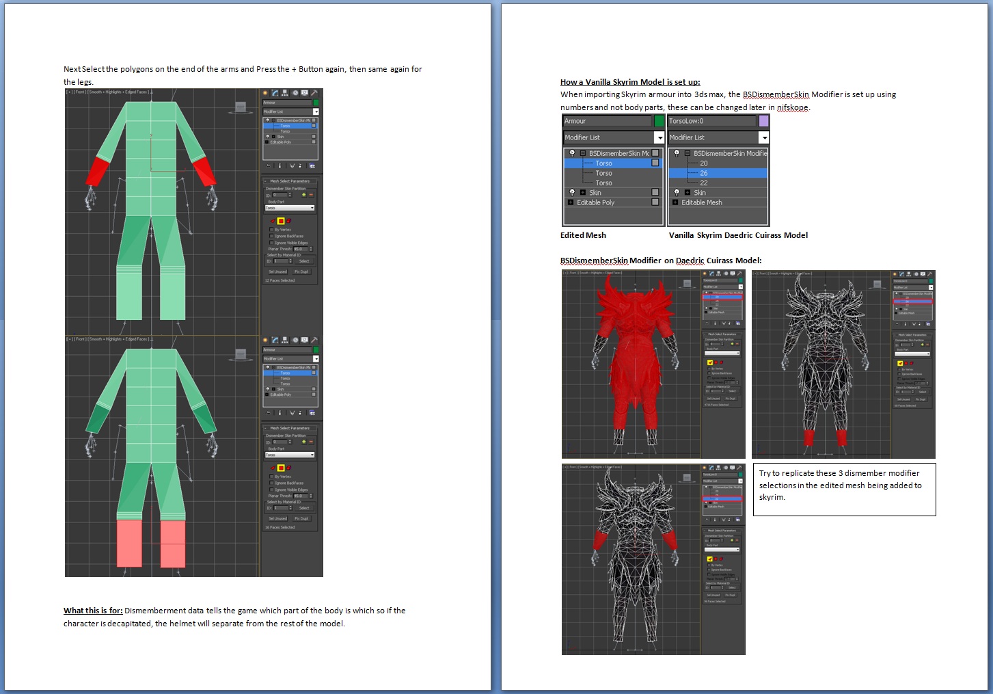This screenshot has height=694, width=993.
Task: Click purple color swatch beside TorsoLow:0
Action: 763,121
